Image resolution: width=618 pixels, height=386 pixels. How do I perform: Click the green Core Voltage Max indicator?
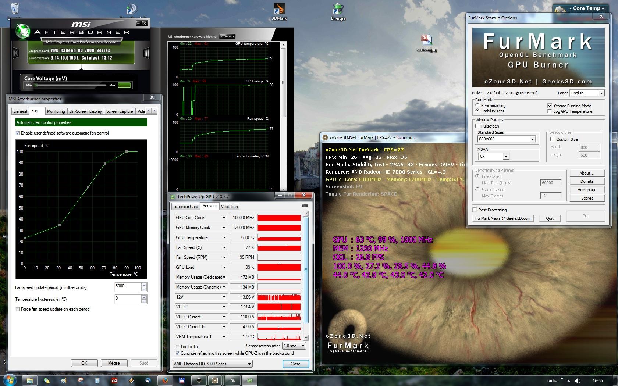pyautogui.click(x=124, y=85)
